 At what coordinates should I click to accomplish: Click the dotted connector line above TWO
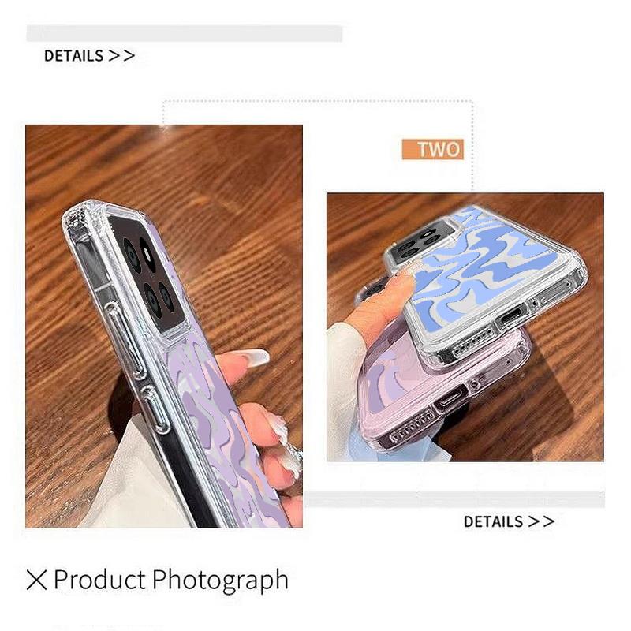pos(318,101)
